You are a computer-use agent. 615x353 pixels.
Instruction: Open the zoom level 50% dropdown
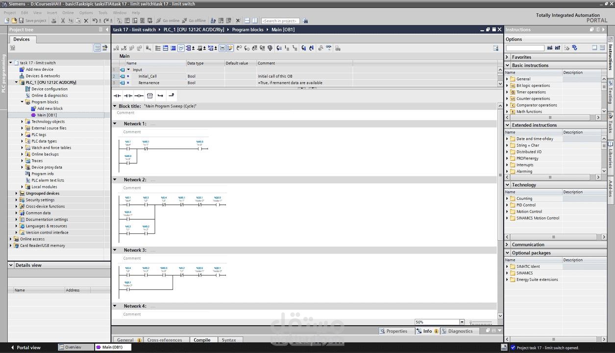click(462, 322)
